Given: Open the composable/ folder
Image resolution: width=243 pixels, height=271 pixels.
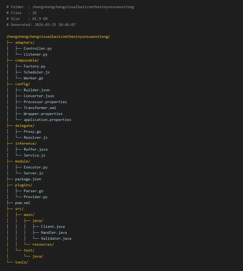Looking at the screenshot, I should pos(27,60).
